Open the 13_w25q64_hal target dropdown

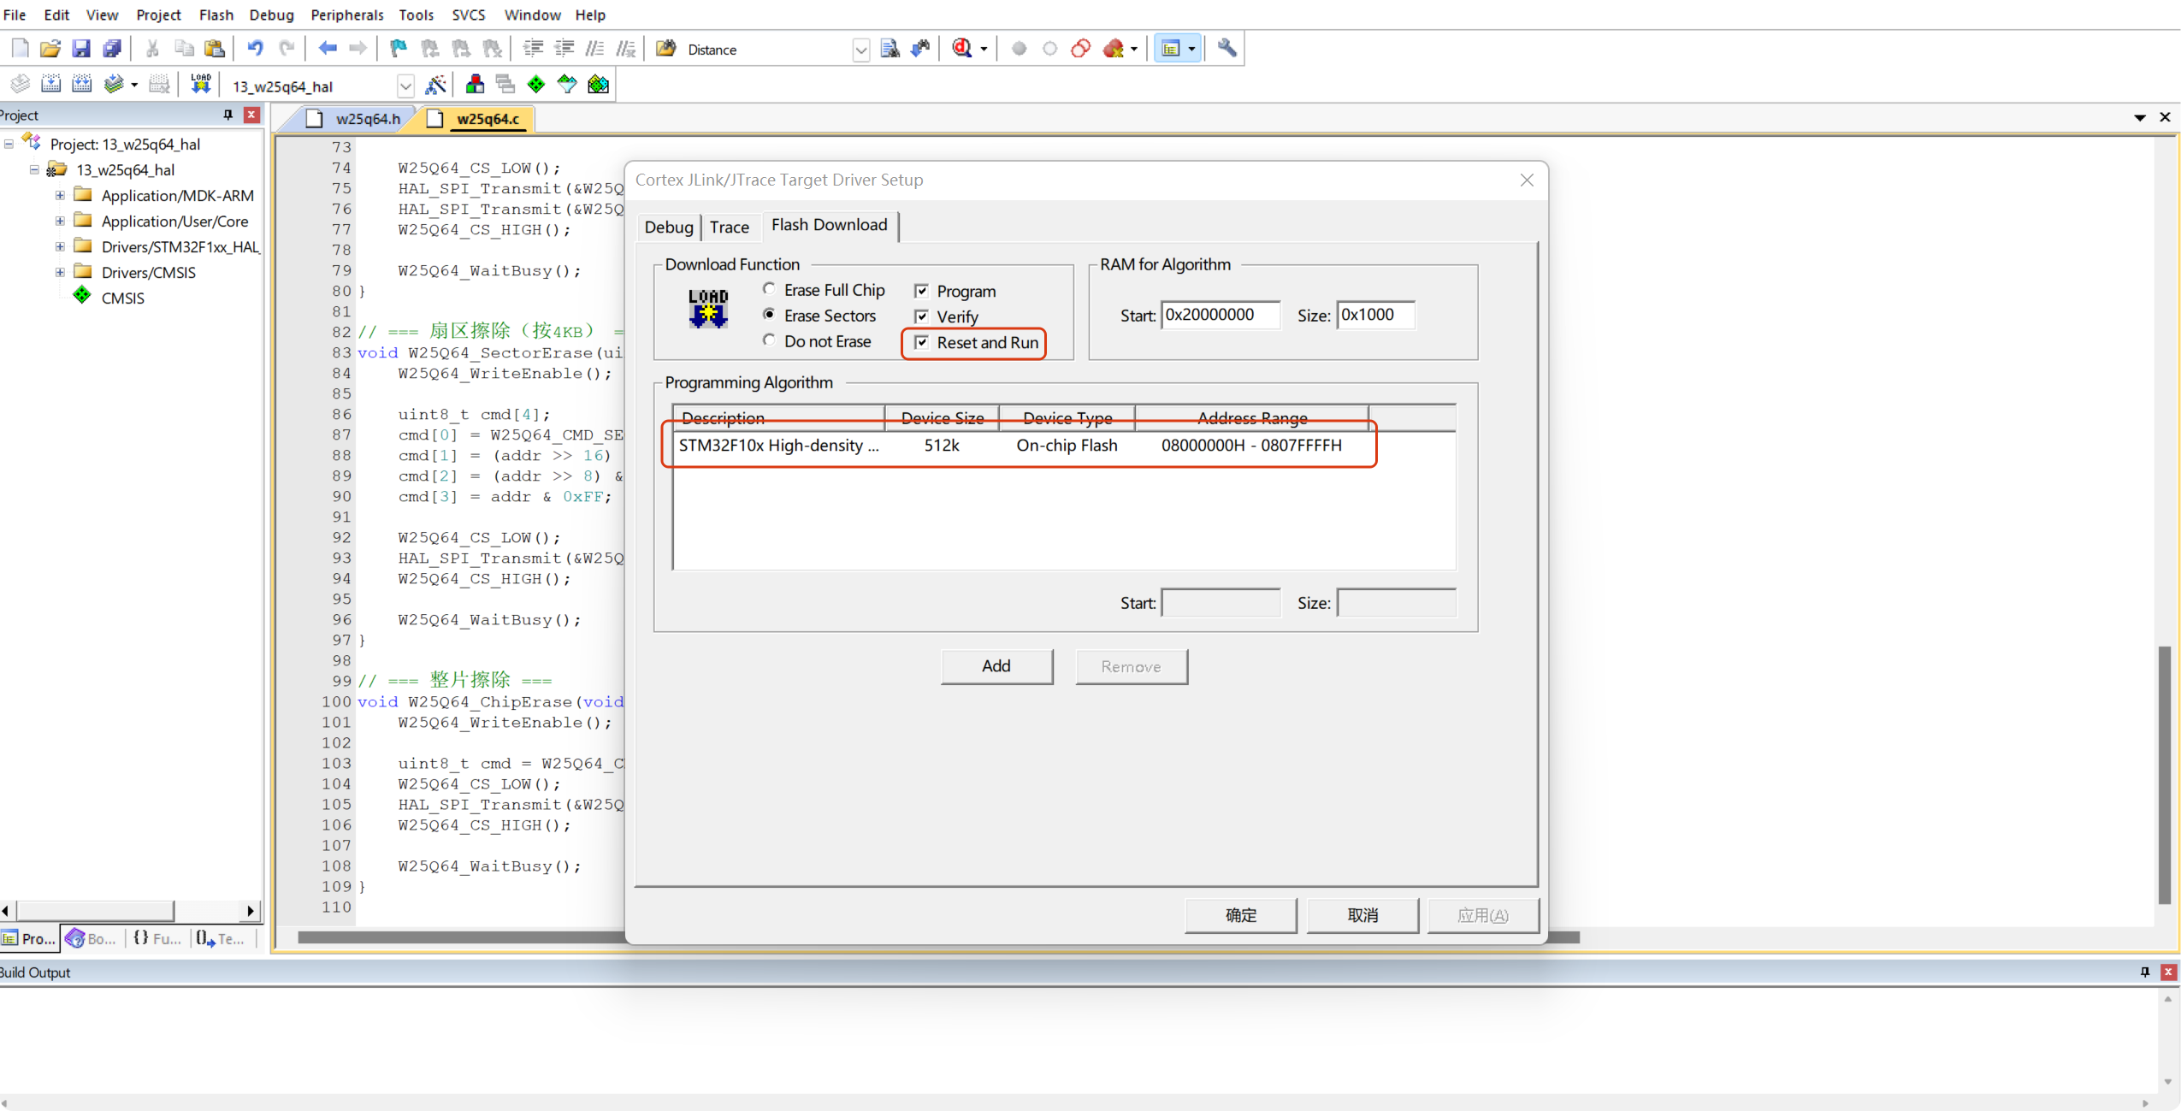coord(405,86)
